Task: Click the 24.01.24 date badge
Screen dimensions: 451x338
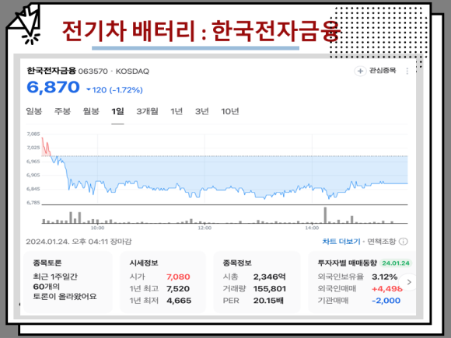Action: pyautogui.click(x=396, y=263)
